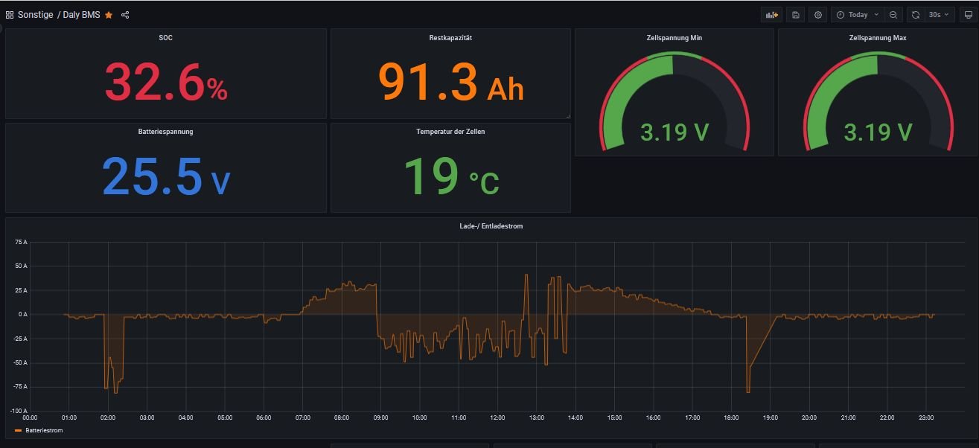Expand the Lade-/Entladestrom panel menu
This screenshot has height=448, width=979.
(x=491, y=225)
